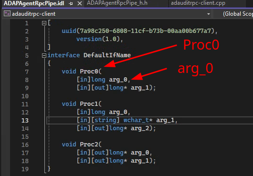Click the void keyword on line 11
Viewport: 253px width, 176px height.
[69, 104]
